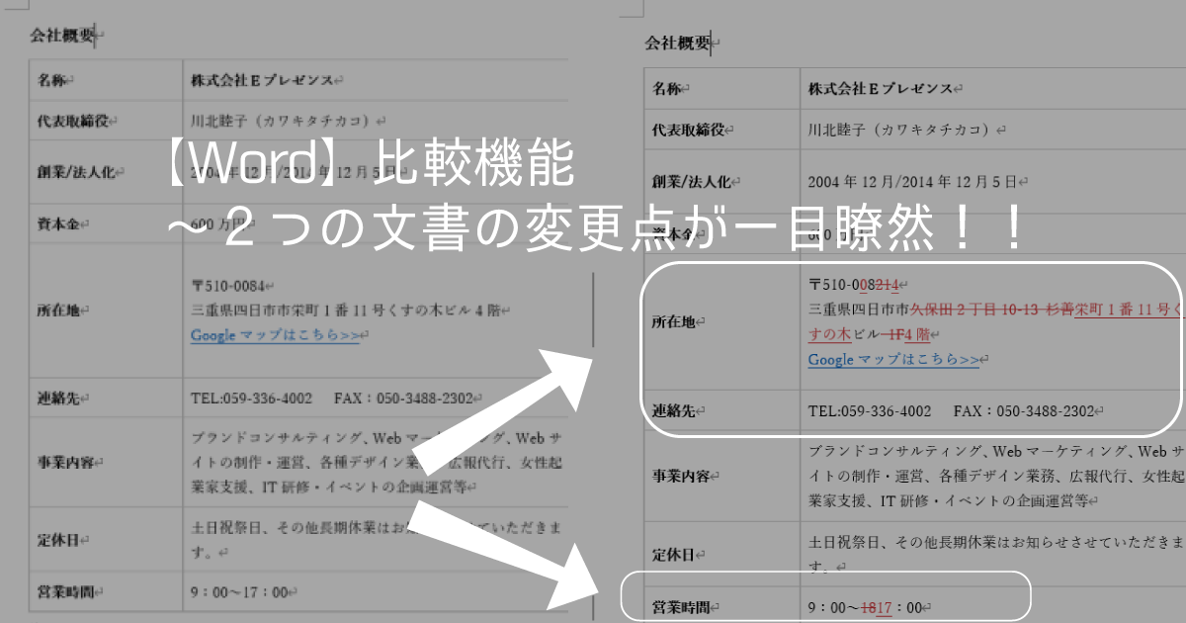Viewport: 1186px width, 623px height.
Task: Click the 会社概要 heading in right document
Action: (x=677, y=42)
